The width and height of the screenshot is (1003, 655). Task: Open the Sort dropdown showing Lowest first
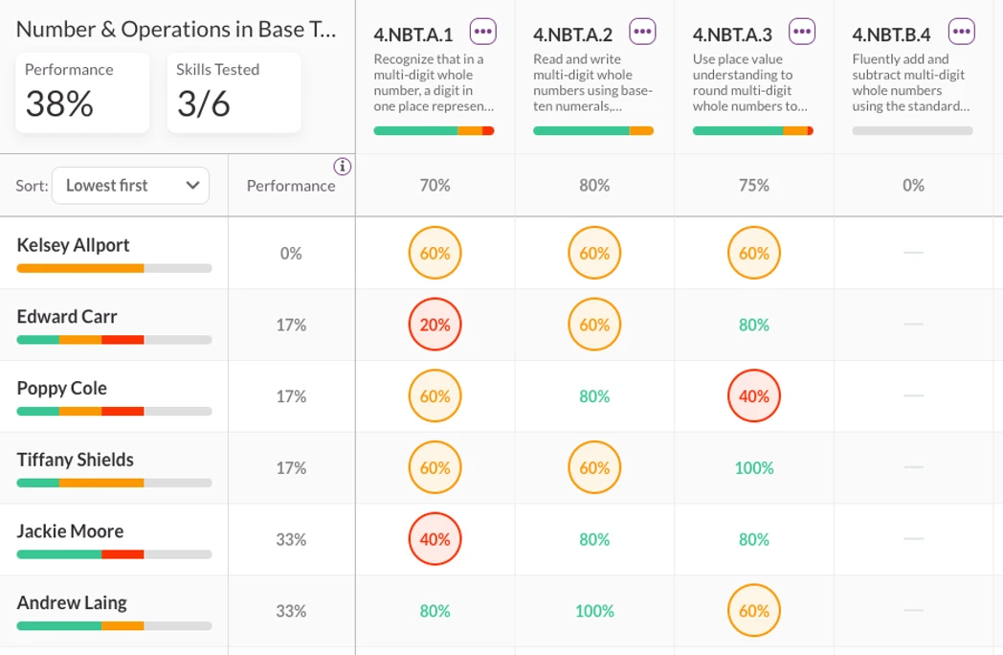click(130, 185)
